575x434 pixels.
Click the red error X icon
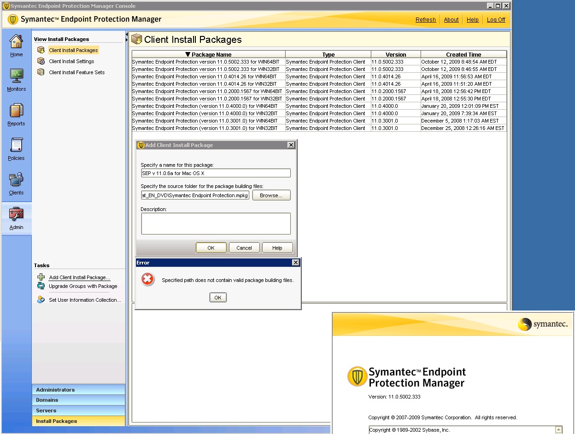[x=147, y=279]
